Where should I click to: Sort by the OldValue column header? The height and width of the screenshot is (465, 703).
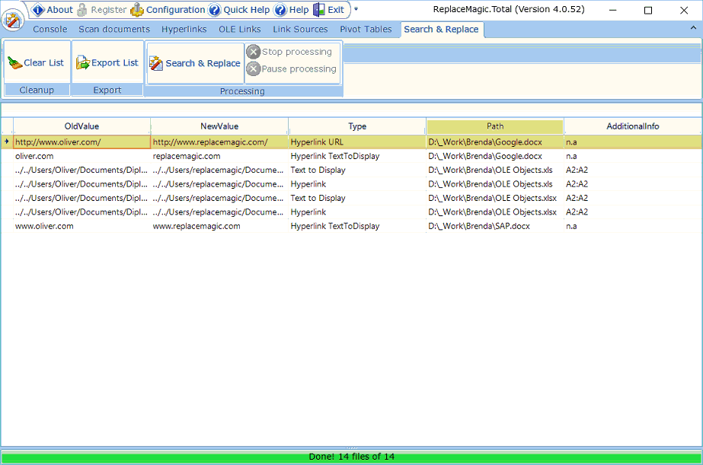coord(81,126)
